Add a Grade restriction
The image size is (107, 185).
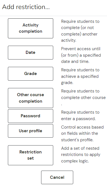(30, 74)
